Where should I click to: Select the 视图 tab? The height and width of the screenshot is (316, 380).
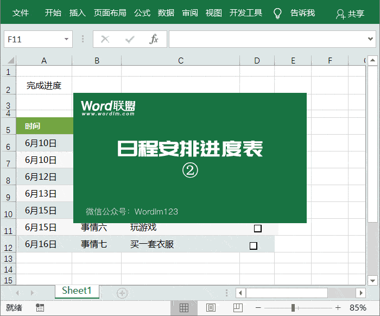pyautogui.click(x=214, y=13)
